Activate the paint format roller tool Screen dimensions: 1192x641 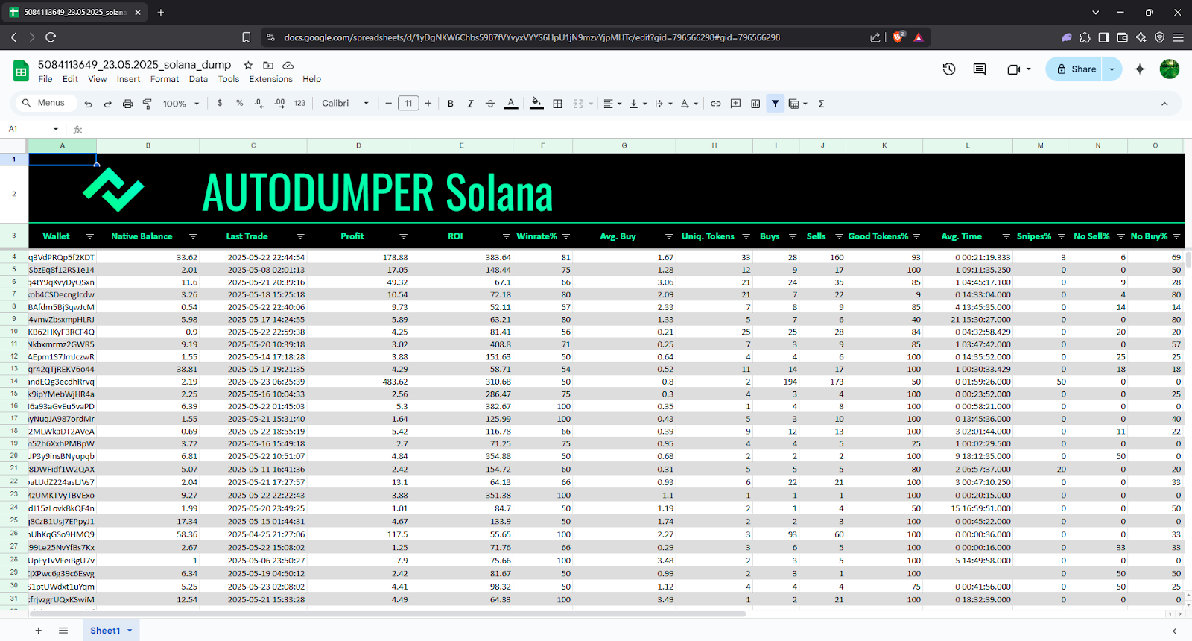148,104
